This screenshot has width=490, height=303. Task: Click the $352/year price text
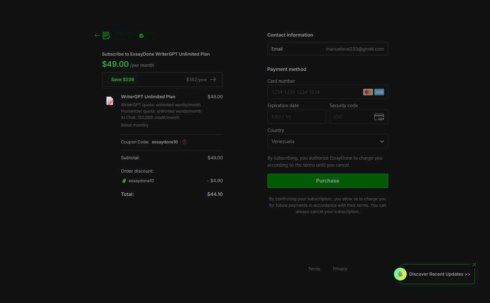(197, 79)
